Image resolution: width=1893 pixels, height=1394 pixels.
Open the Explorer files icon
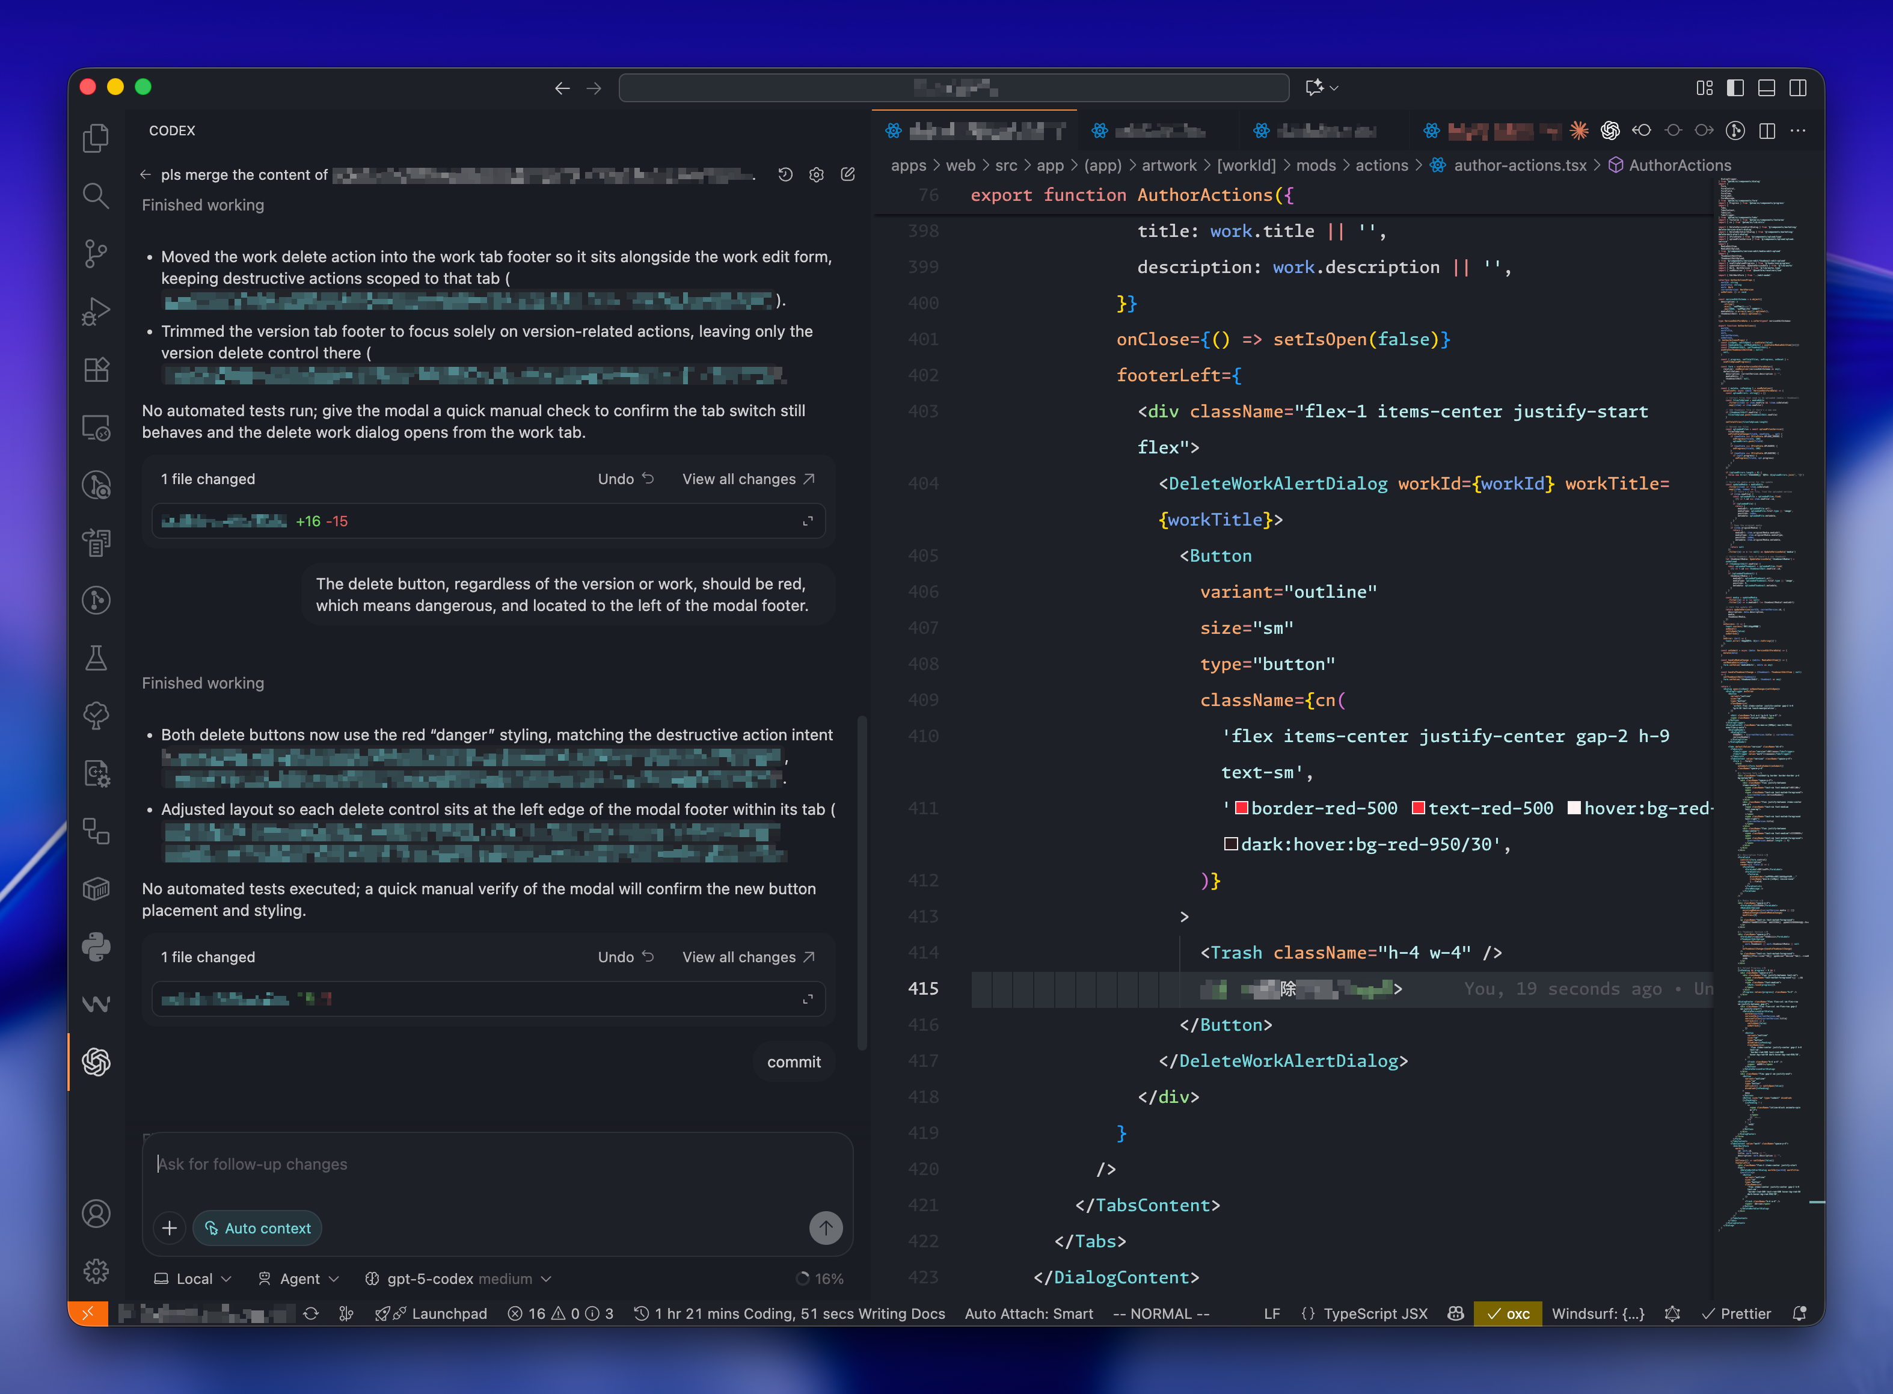[96, 138]
